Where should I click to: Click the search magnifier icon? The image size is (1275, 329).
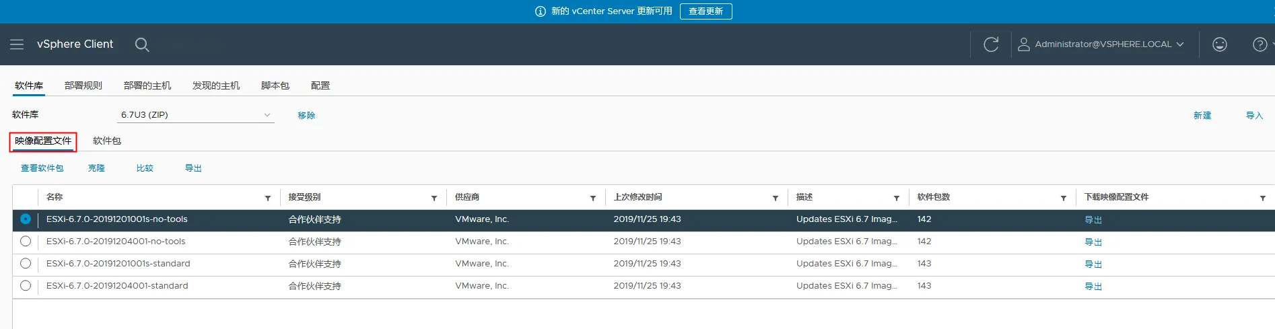(x=141, y=44)
